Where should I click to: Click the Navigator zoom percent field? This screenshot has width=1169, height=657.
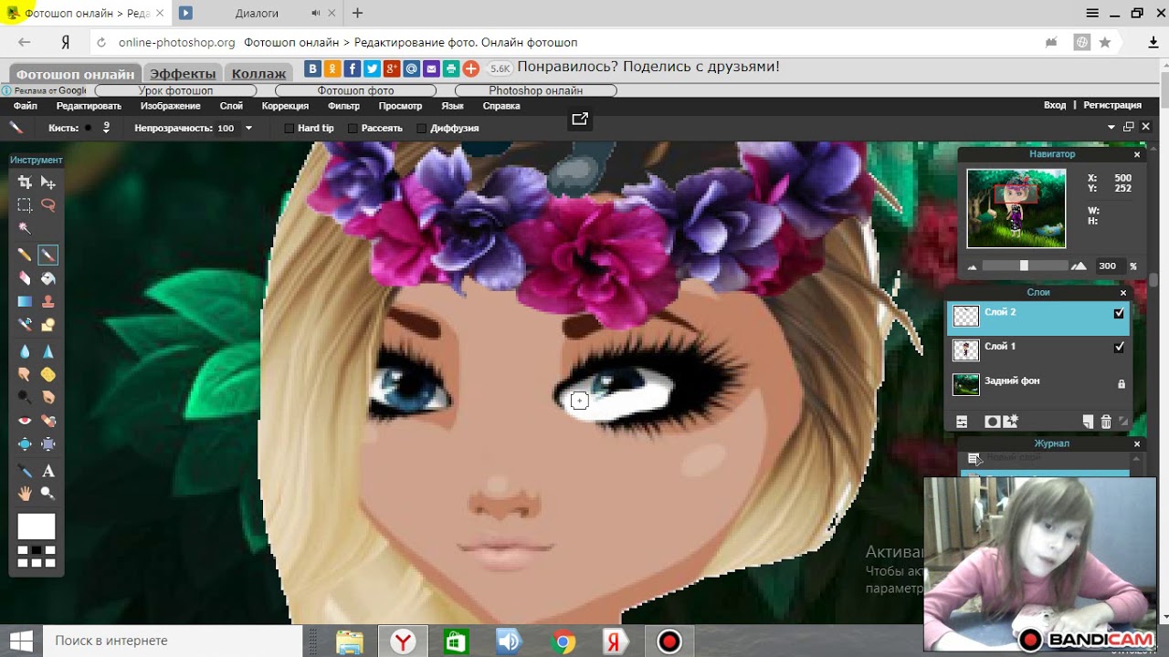1111,266
